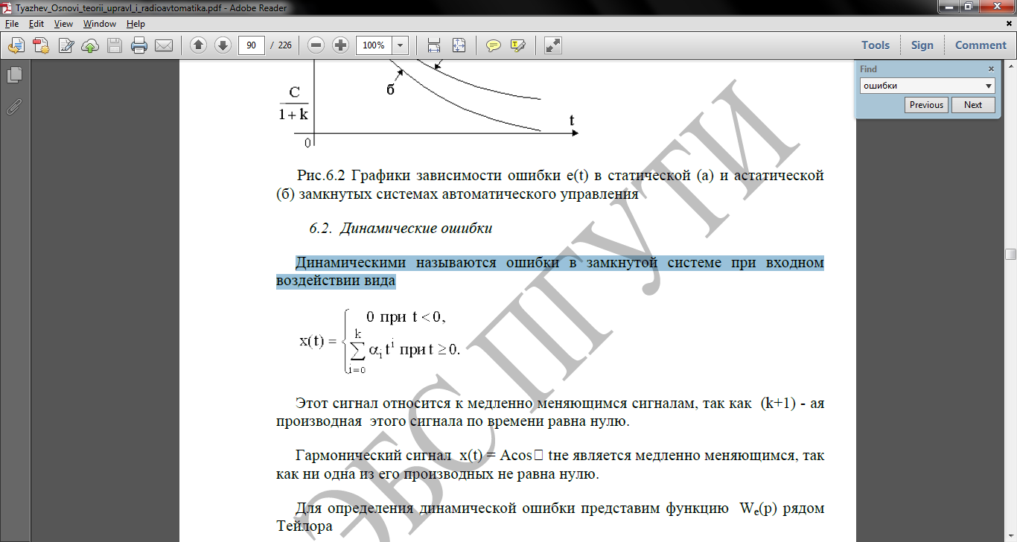Print the document via printer icon
Image resolution: width=1017 pixels, height=542 pixels.
pyautogui.click(x=139, y=45)
